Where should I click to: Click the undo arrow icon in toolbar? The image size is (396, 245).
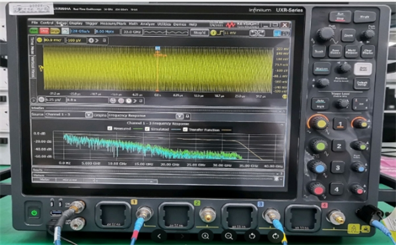coord(253,33)
